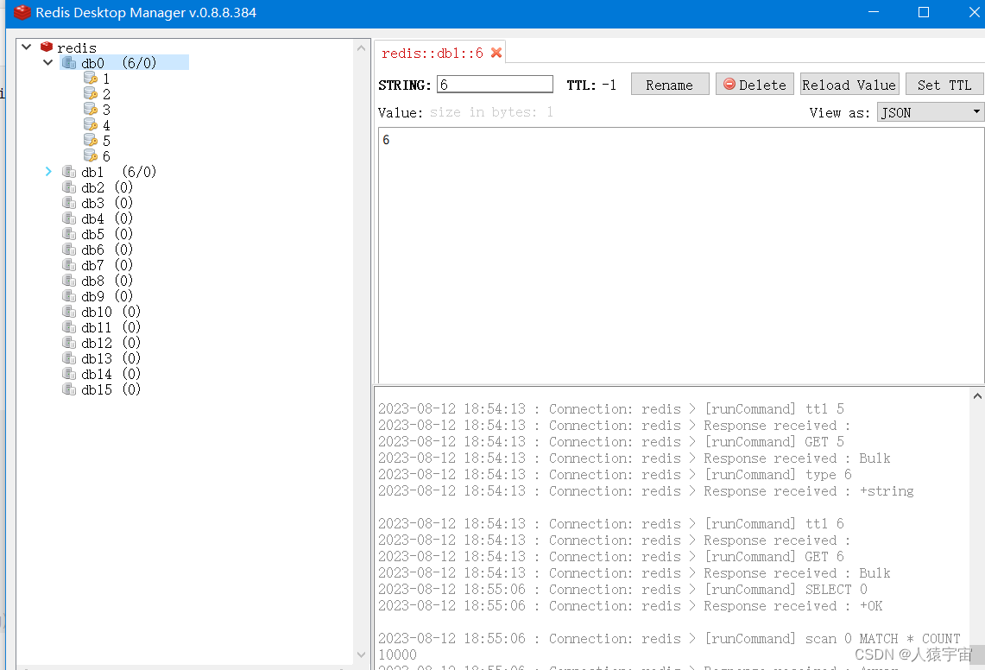
Task: Click the db3 database icon
Action: [x=69, y=202]
